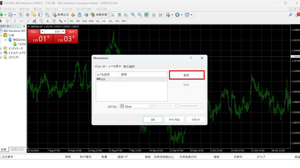Open the ファイル (F) menu
The height and width of the screenshot is (168, 300).
[9, 9]
